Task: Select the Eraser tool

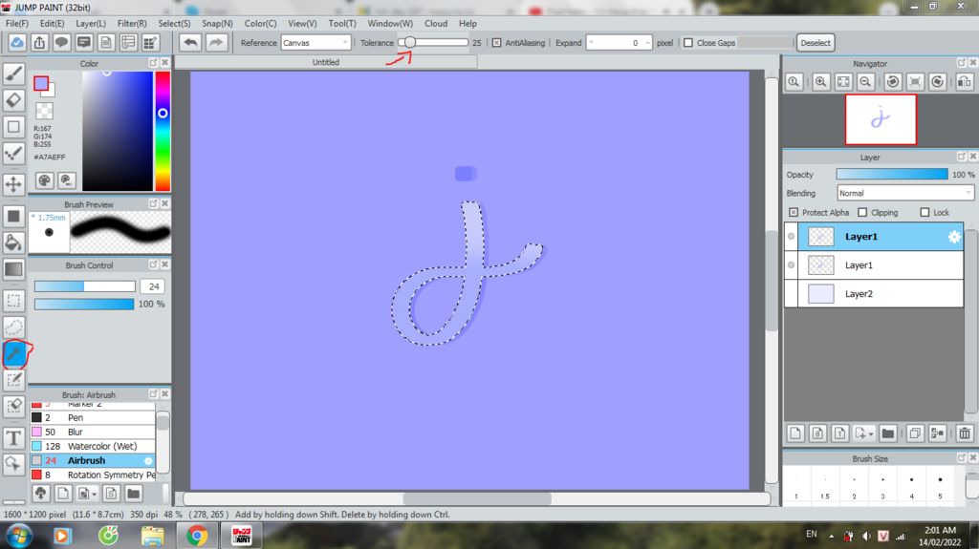Action: (13, 100)
